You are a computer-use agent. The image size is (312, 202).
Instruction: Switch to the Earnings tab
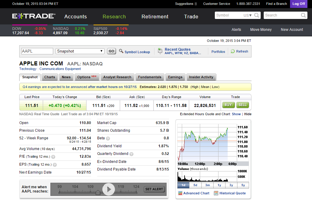(175, 77)
